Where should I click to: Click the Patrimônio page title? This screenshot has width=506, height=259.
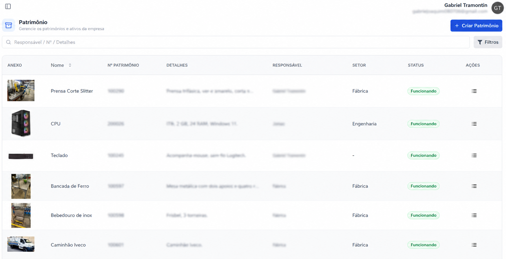point(33,22)
